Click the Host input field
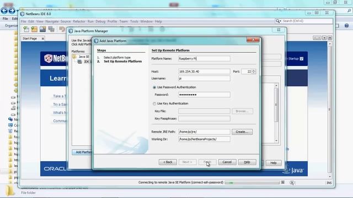Image resolution: width=353 pixels, height=198 pixels. (204, 71)
